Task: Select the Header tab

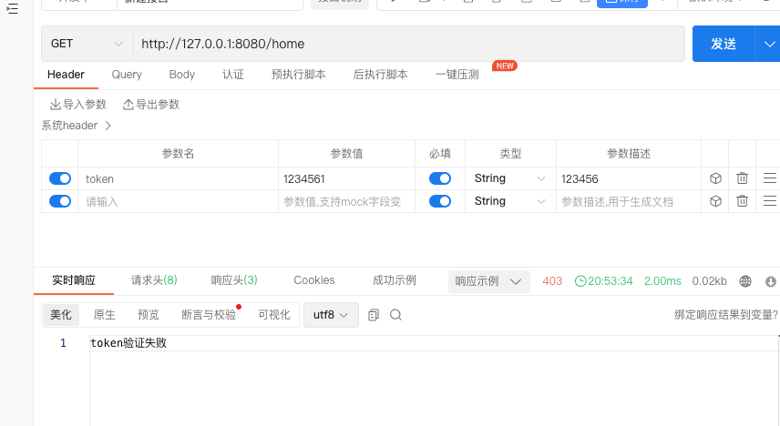Action: (66, 75)
